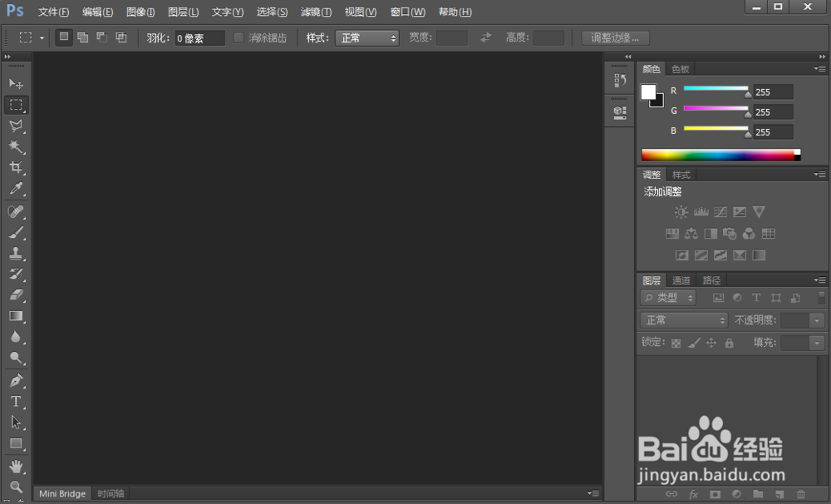The height and width of the screenshot is (504, 831).
Task: Switch to the 色板 swatches tab
Action: [680, 69]
